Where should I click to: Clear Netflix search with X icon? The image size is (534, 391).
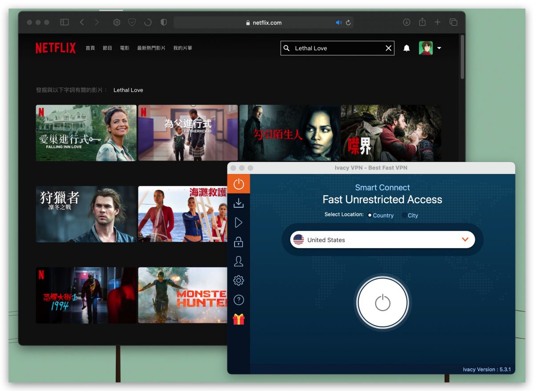click(x=388, y=48)
